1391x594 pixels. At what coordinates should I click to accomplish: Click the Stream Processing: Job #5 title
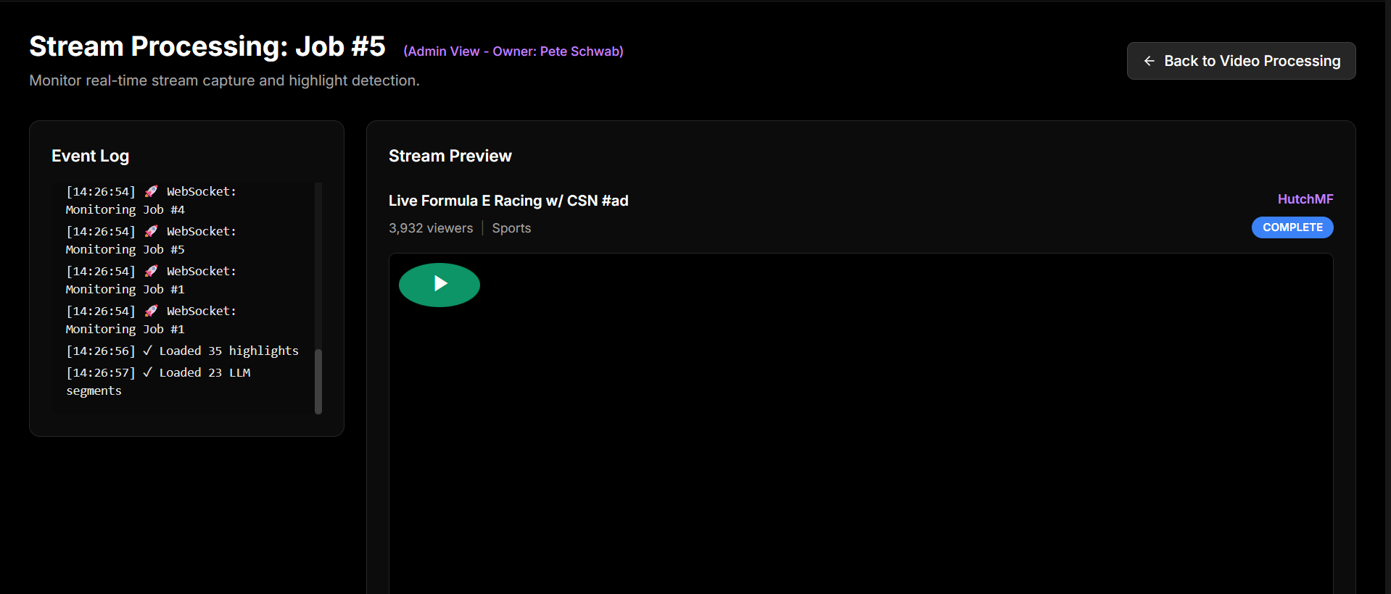207,46
